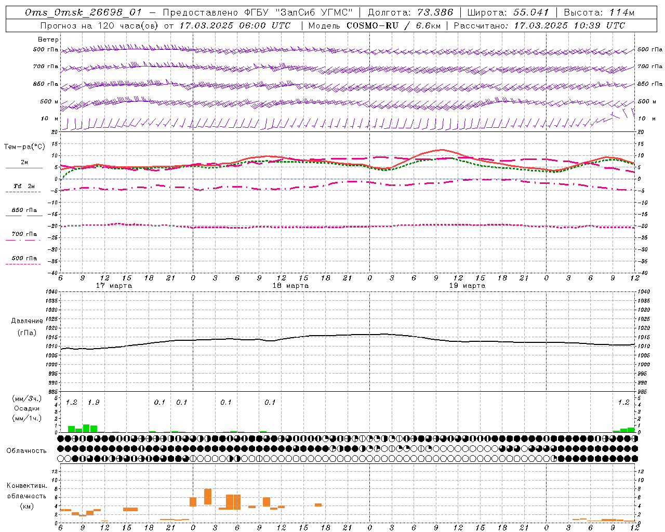
Task: Click the station title Oms_Omsk_26698_01
Action: tap(83, 12)
